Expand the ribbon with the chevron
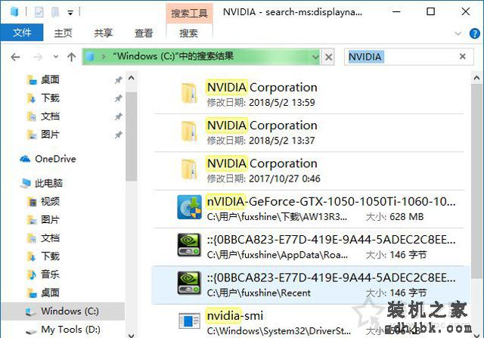The image size is (484, 338). (458, 33)
